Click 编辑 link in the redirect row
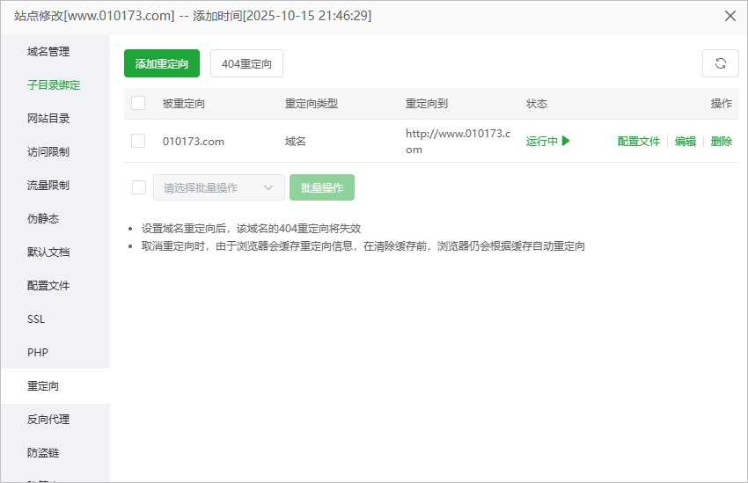 (685, 141)
